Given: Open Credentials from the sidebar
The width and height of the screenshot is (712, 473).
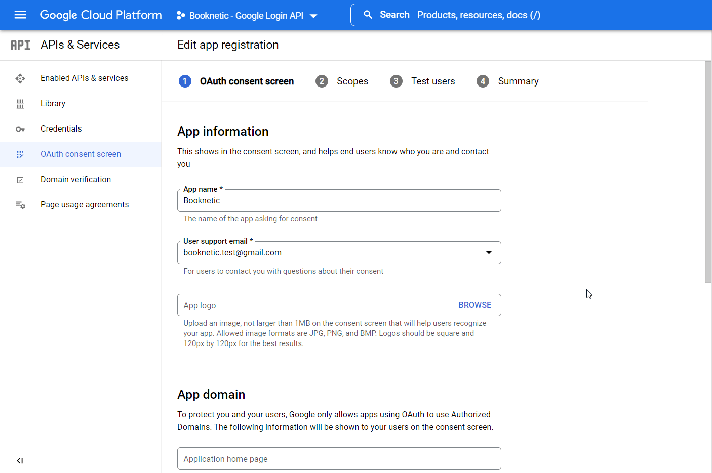Looking at the screenshot, I should pyautogui.click(x=61, y=128).
